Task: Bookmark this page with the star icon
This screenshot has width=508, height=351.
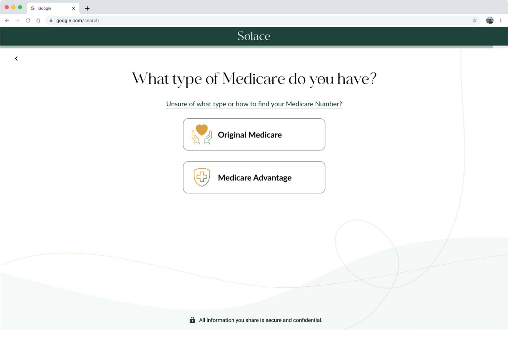Action: [x=474, y=20]
